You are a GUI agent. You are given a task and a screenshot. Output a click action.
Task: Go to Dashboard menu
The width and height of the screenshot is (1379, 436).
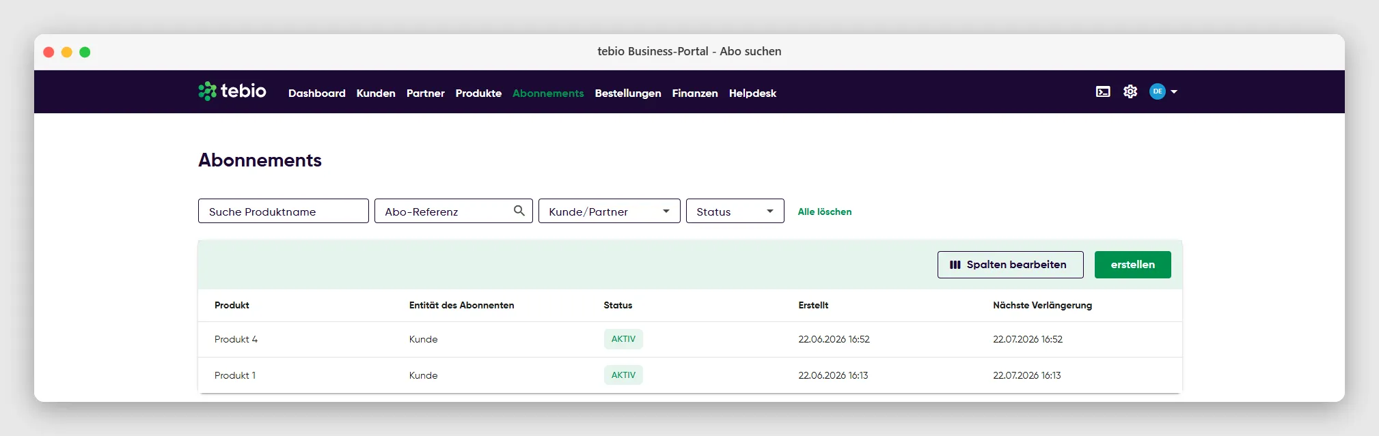[317, 93]
